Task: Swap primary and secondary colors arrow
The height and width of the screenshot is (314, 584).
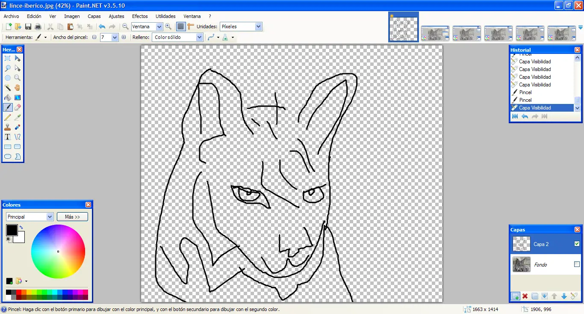Action: 21,227
